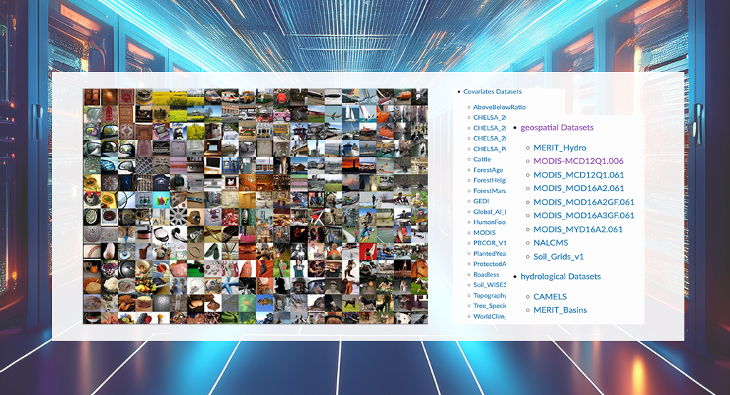Open the MODIS_MYD16A2.061 dataset link
The width and height of the screenshot is (730, 395).
pyautogui.click(x=577, y=229)
